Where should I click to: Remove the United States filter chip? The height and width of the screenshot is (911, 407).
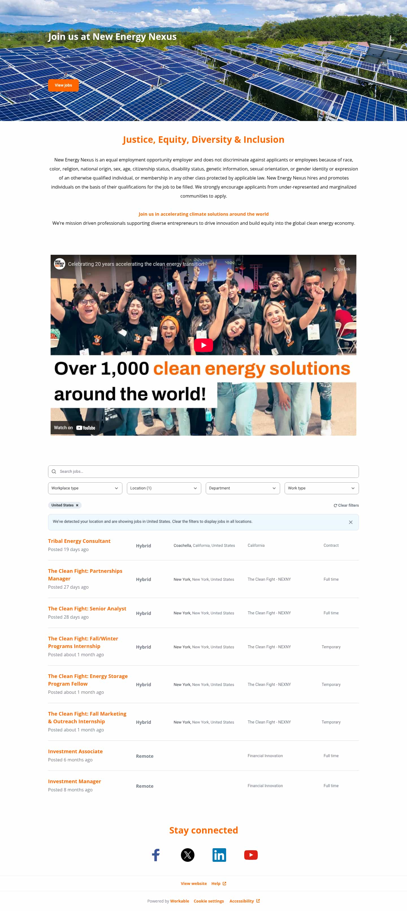[77, 505]
